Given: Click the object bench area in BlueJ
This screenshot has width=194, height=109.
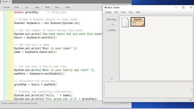Looking at the screenshot, I should pos(149,90).
